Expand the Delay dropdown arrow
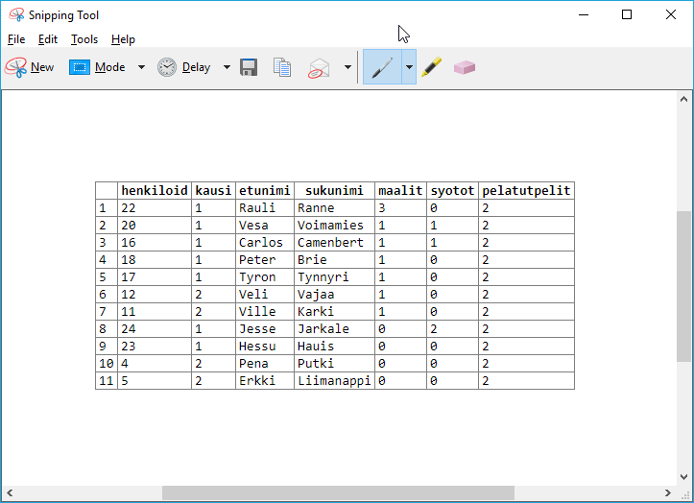This screenshot has width=694, height=503. [227, 67]
